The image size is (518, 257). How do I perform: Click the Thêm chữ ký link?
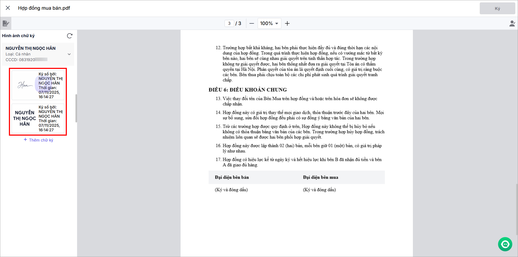coord(39,140)
